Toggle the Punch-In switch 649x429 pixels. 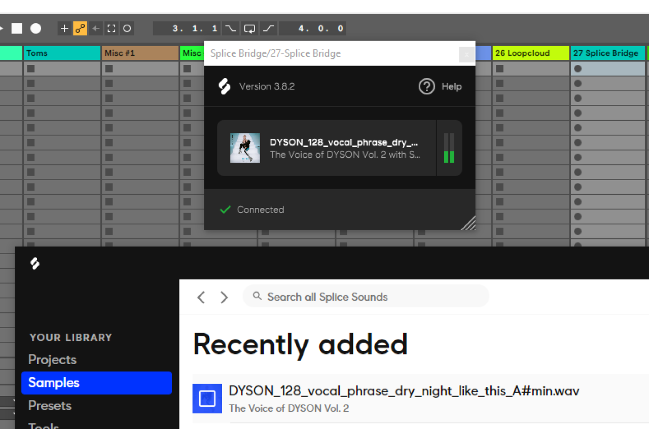231,28
